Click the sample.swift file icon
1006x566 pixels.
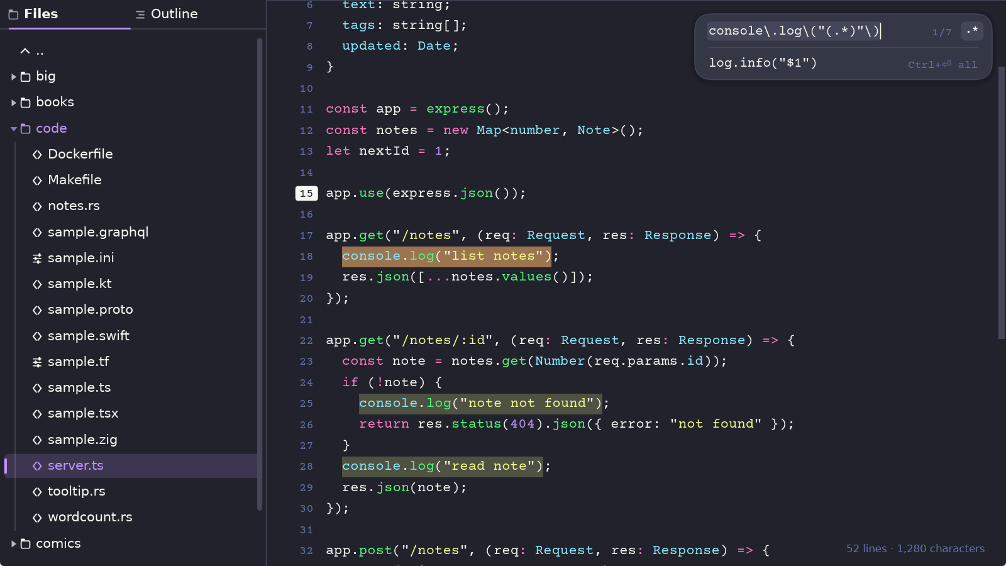(37, 336)
